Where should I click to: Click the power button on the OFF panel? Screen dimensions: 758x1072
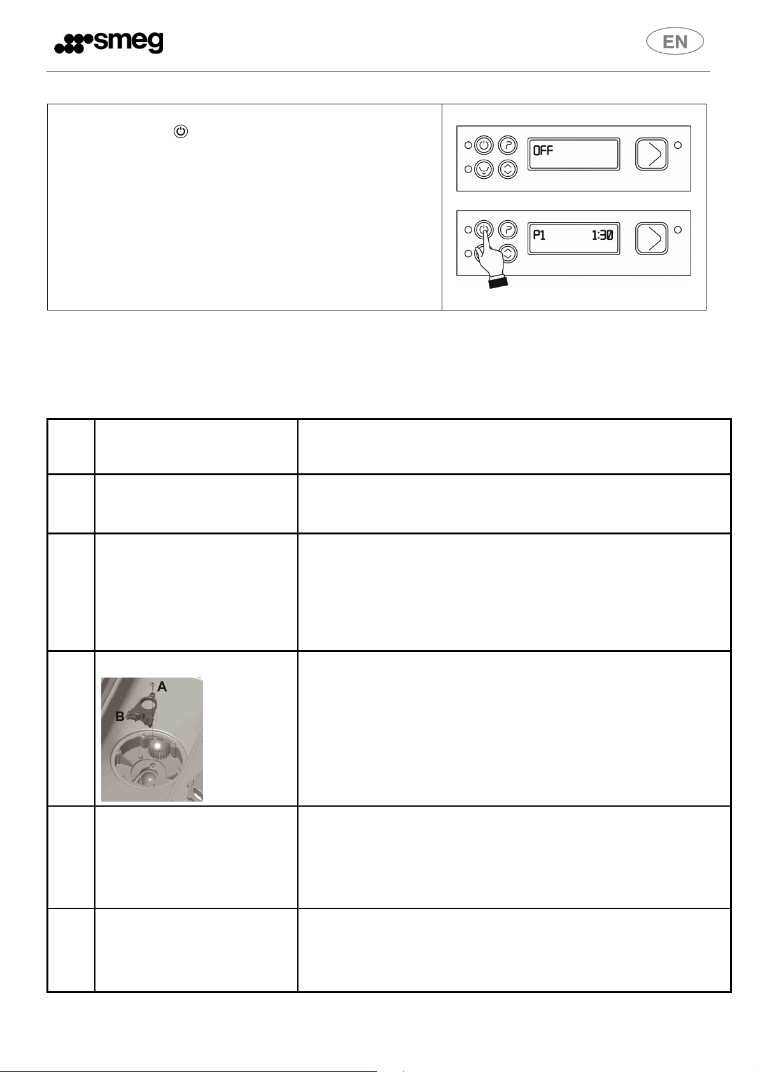click(x=484, y=146)
